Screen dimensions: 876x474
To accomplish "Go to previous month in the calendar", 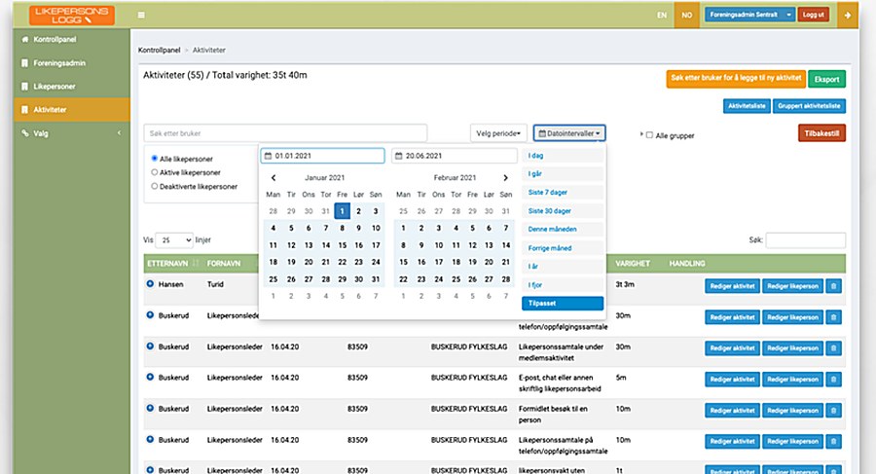I will tap(274, 178).
